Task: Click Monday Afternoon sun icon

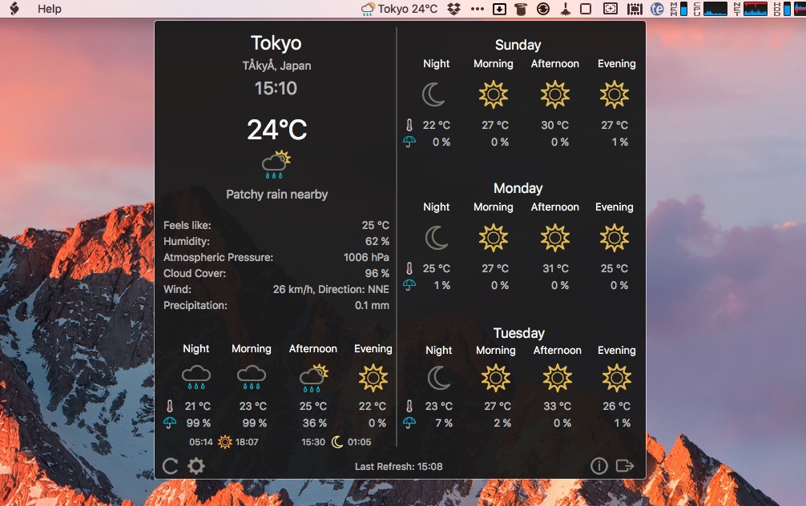Action: (x=555, y=238)
